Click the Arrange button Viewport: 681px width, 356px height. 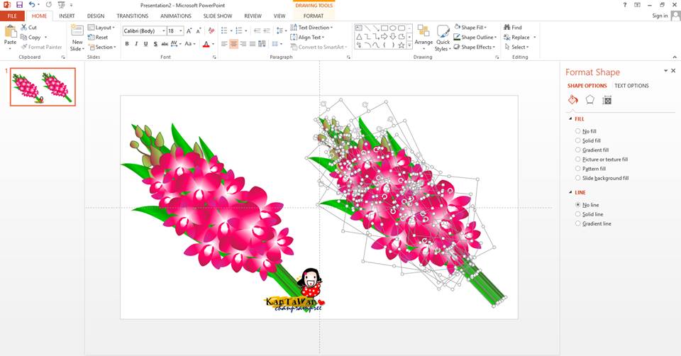tap(423, 36)
